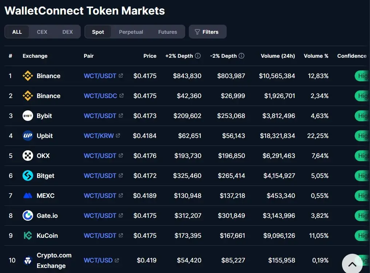The width and height of the screenshot is (370, 273).
Task: Open the external link icon beside Bybit WCT/USDT
Action: coord(121,115)
